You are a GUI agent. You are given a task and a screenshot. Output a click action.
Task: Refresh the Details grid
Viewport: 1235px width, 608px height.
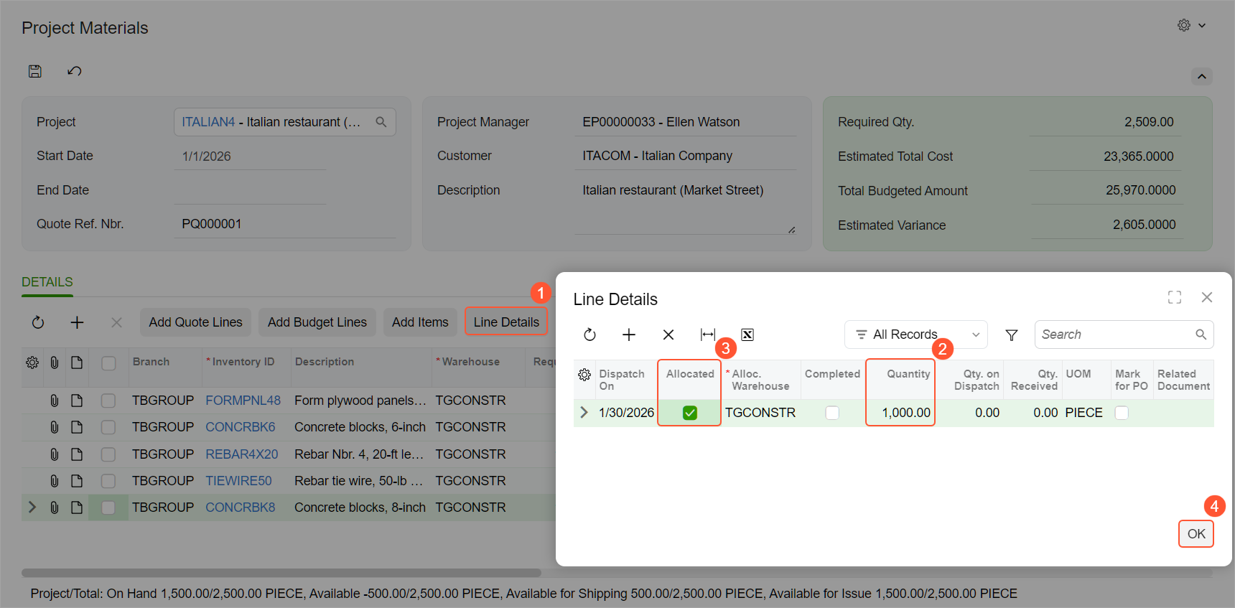pos(38,322)
